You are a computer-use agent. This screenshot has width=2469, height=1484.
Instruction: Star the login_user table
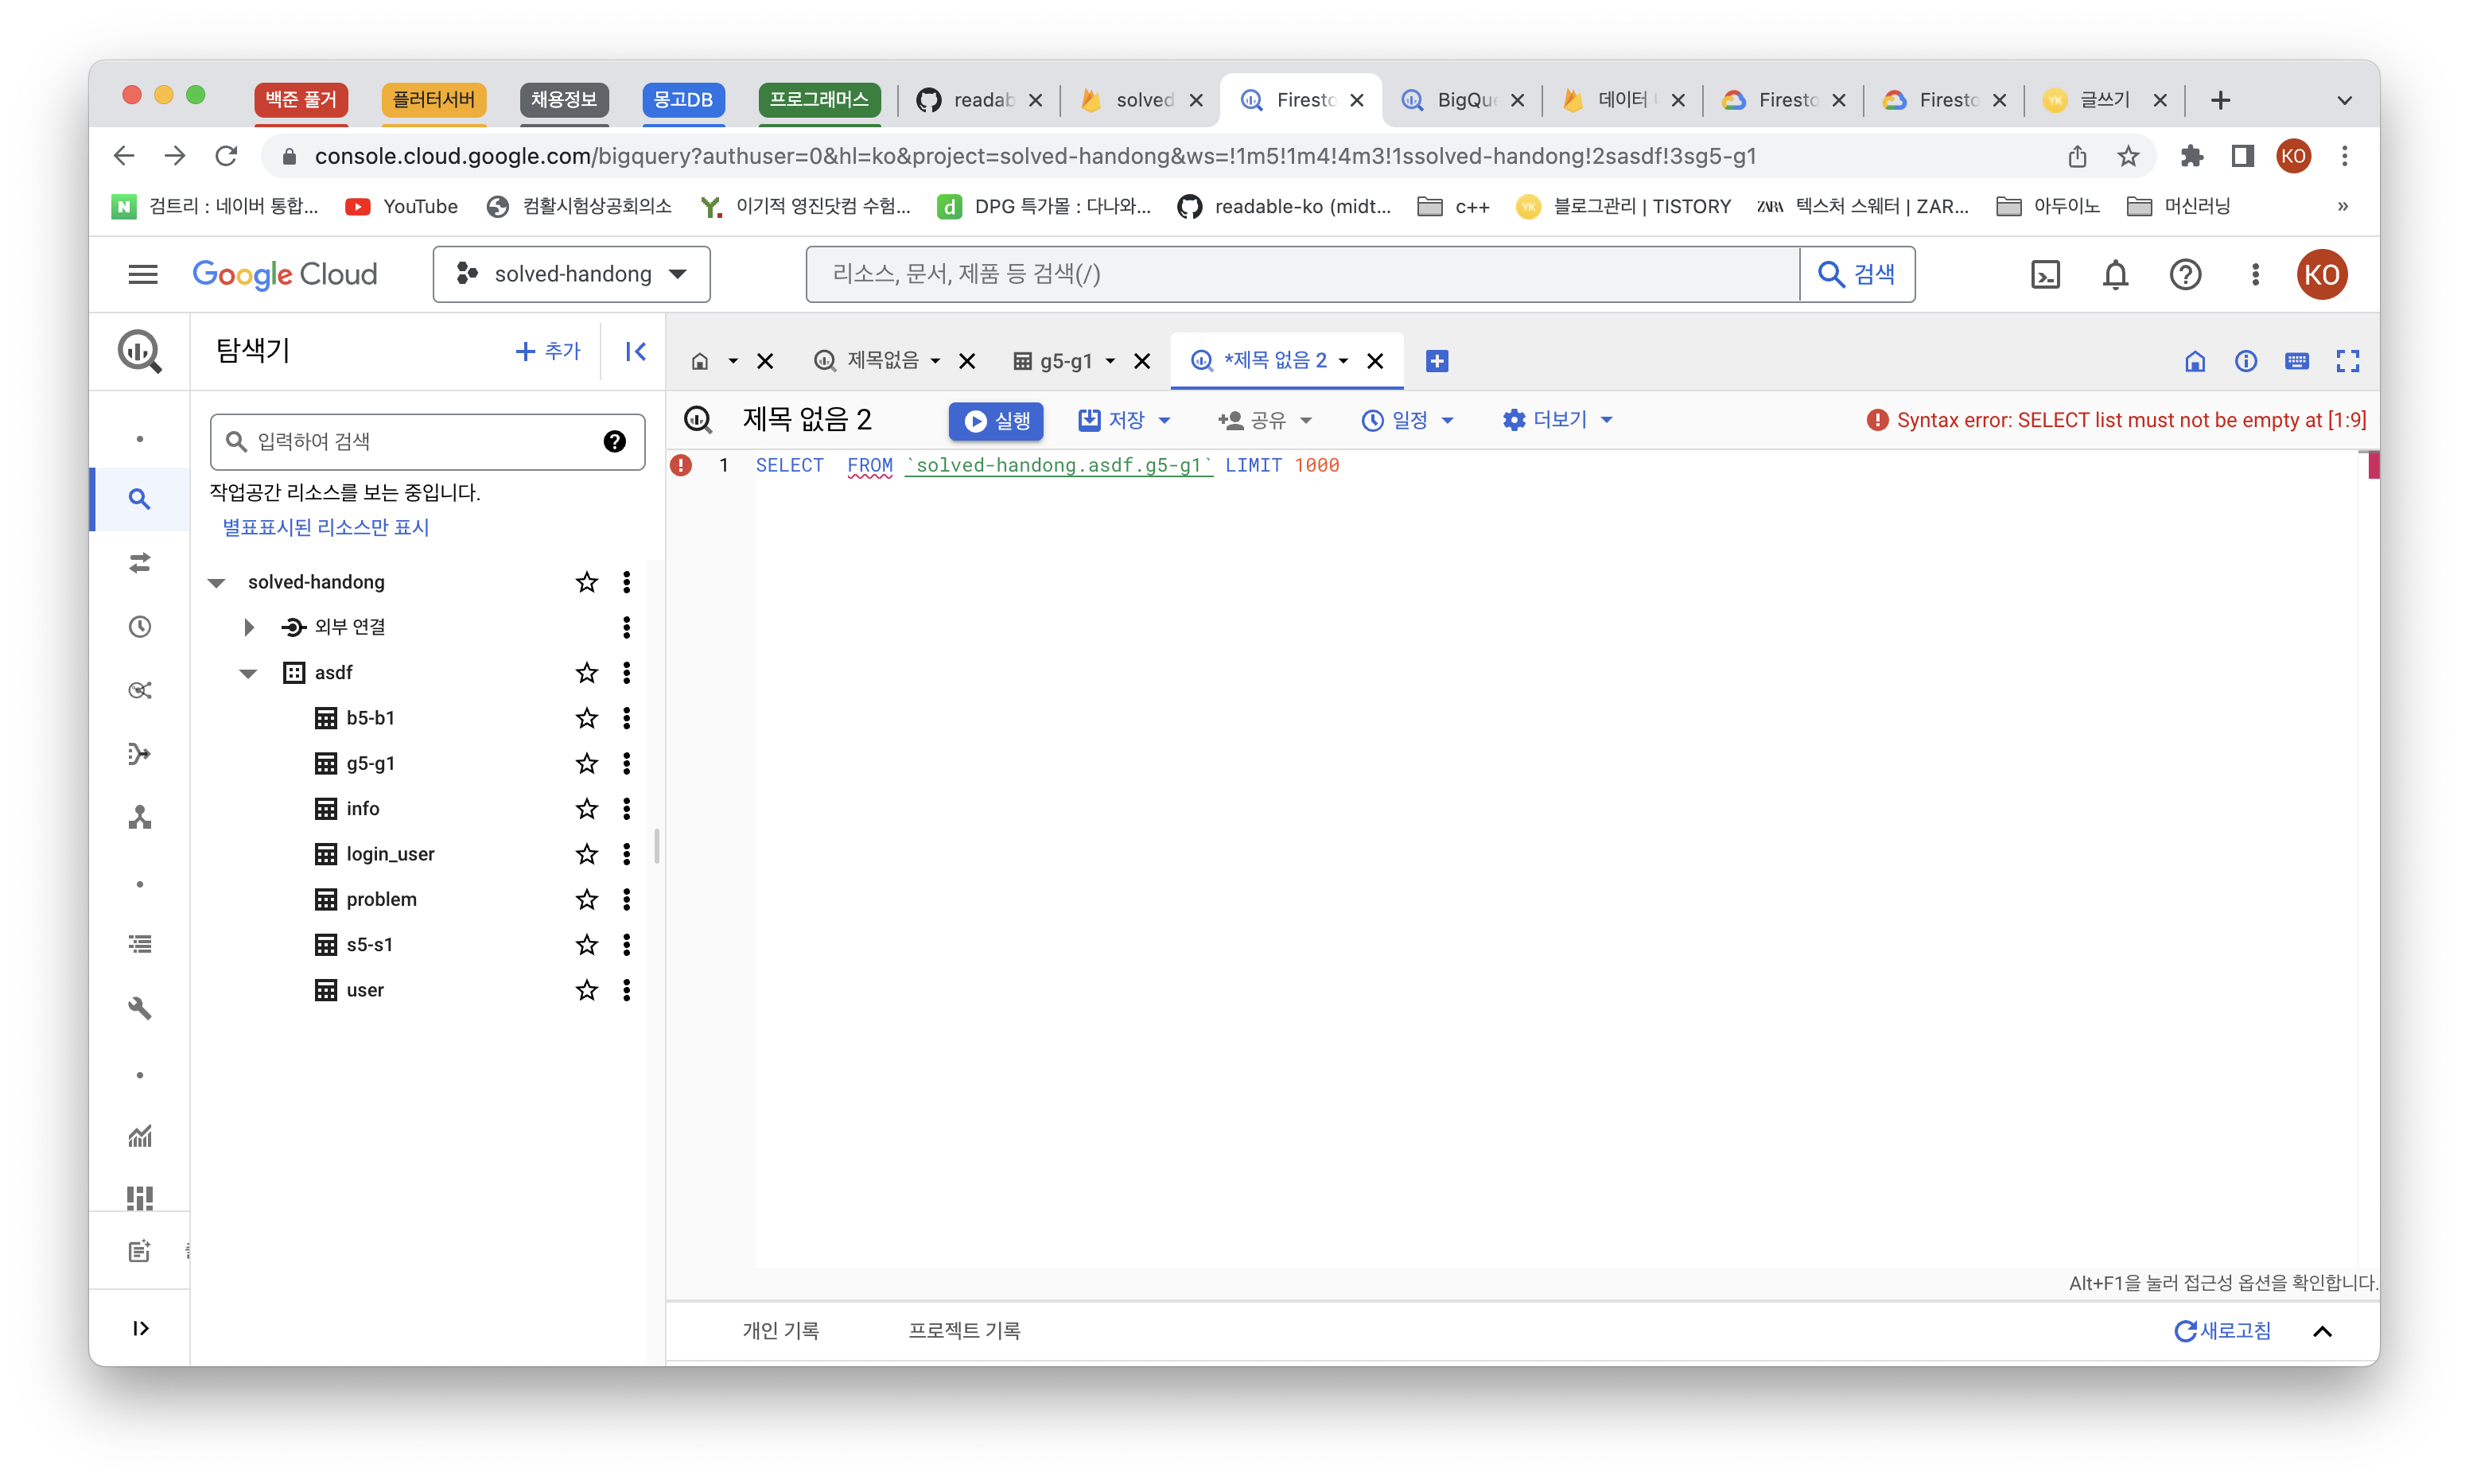586,854
